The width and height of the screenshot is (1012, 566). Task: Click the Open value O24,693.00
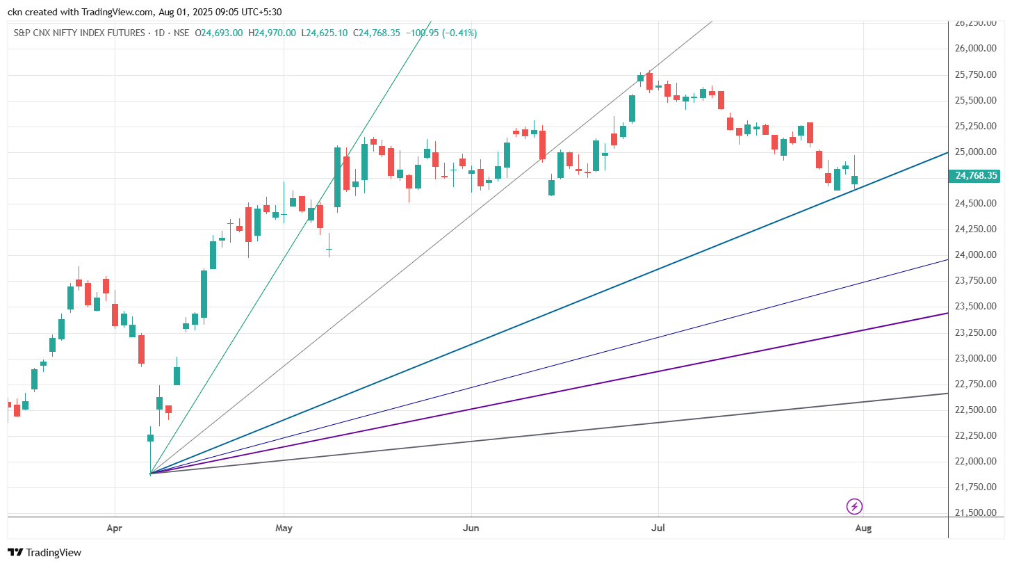[218, 33]
